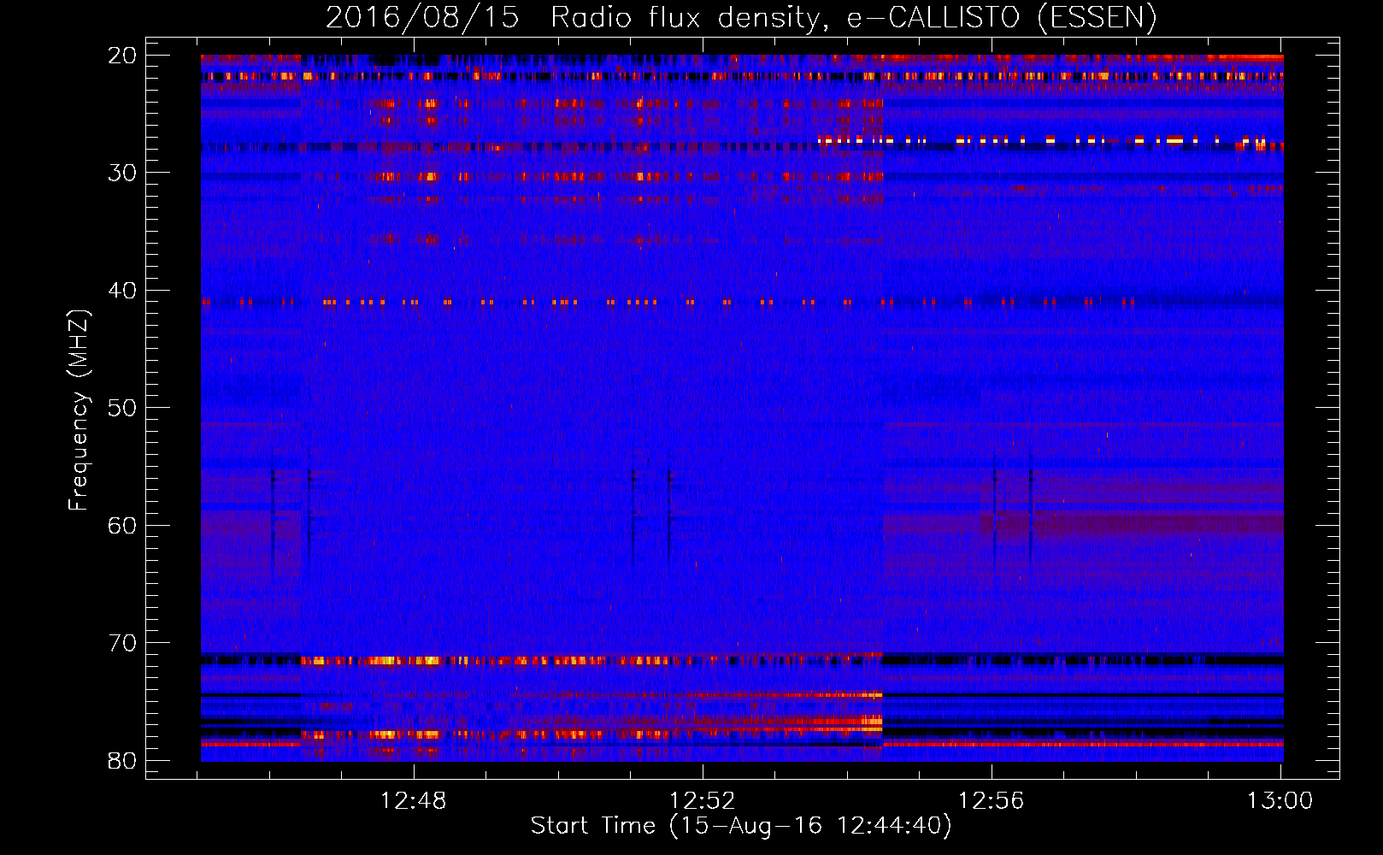Click the 40 MHz frequency tick label

pyautogui.click(x=122, y=291)
